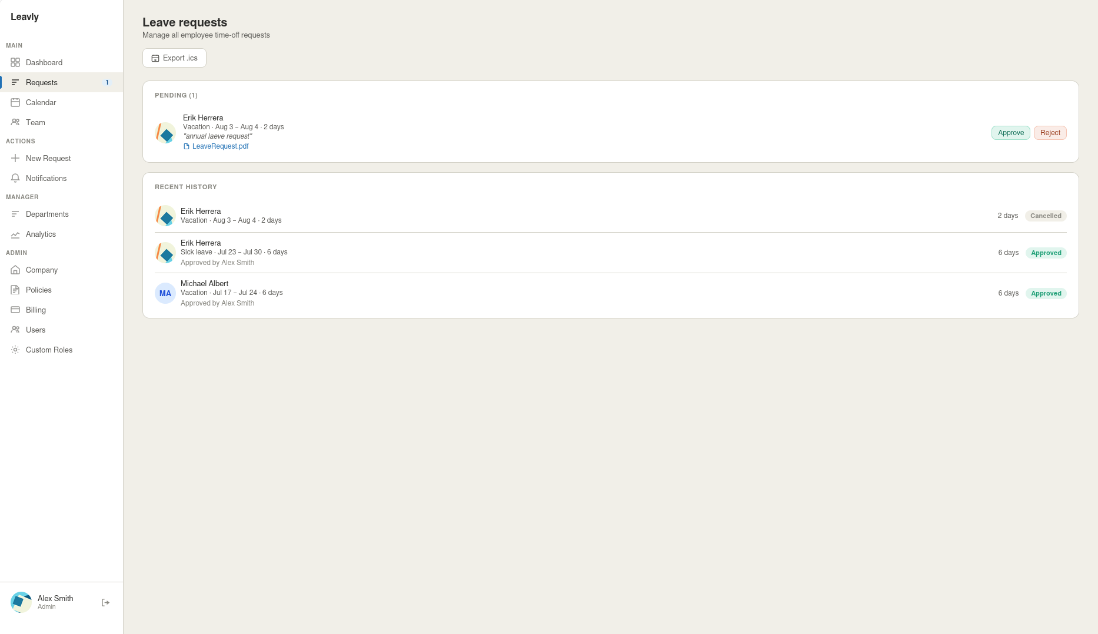This screenshot has height=634, width=1098.
Task: Click the Michael Albert name in history
Action: pos(204,283)
